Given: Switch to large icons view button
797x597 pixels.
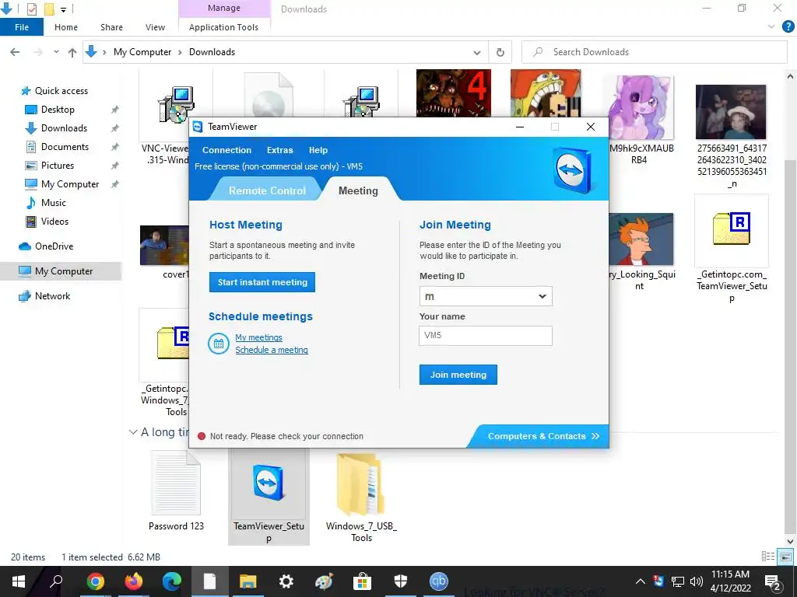Looking at the screenshot, I should click(786, 557).
